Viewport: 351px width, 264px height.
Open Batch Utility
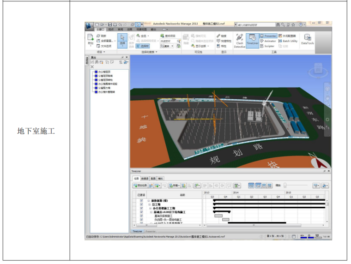pyautogui.click(x=287, y=41)
